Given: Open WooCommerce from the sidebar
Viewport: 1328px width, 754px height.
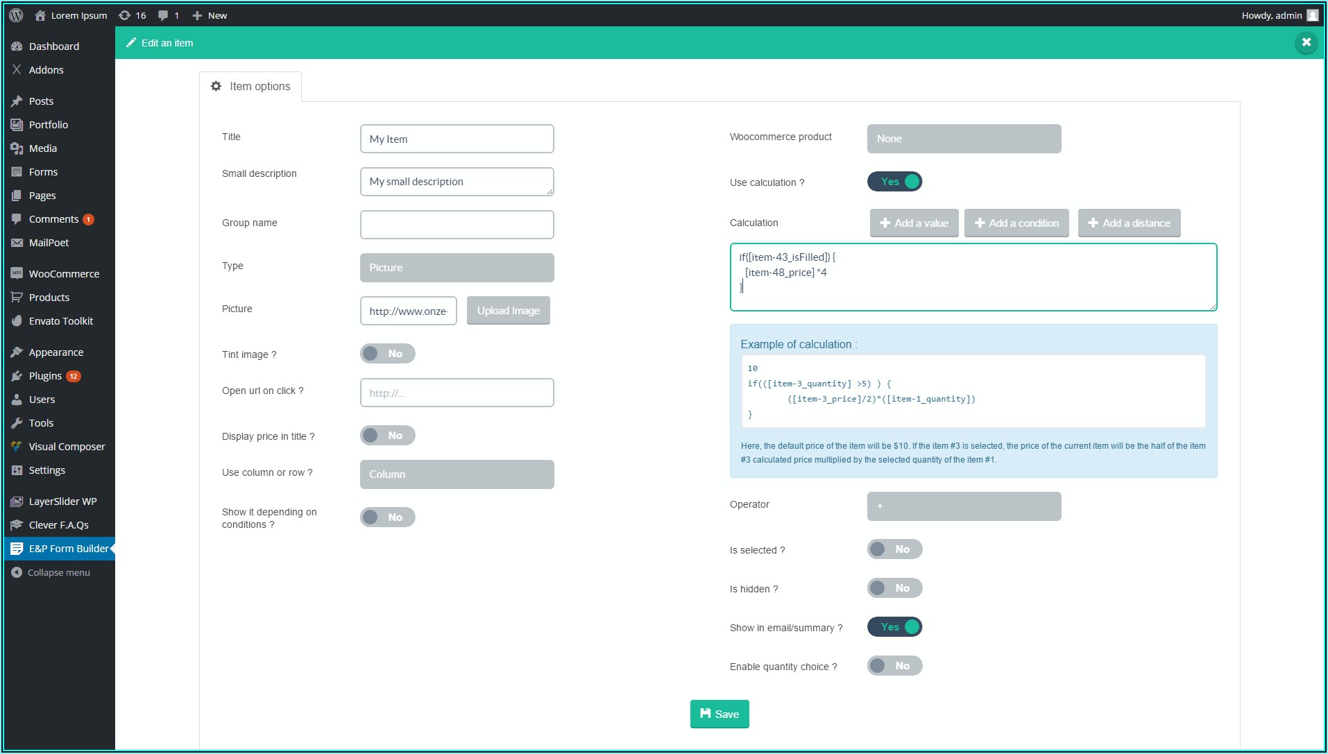Looking at the screenshot, I should click(64, 274).
